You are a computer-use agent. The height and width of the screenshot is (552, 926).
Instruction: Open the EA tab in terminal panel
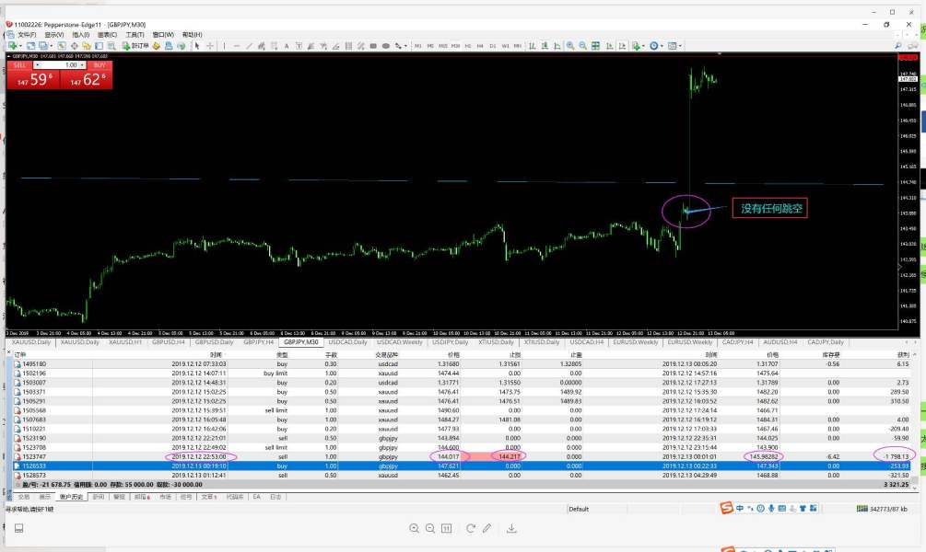click(257, 497)
